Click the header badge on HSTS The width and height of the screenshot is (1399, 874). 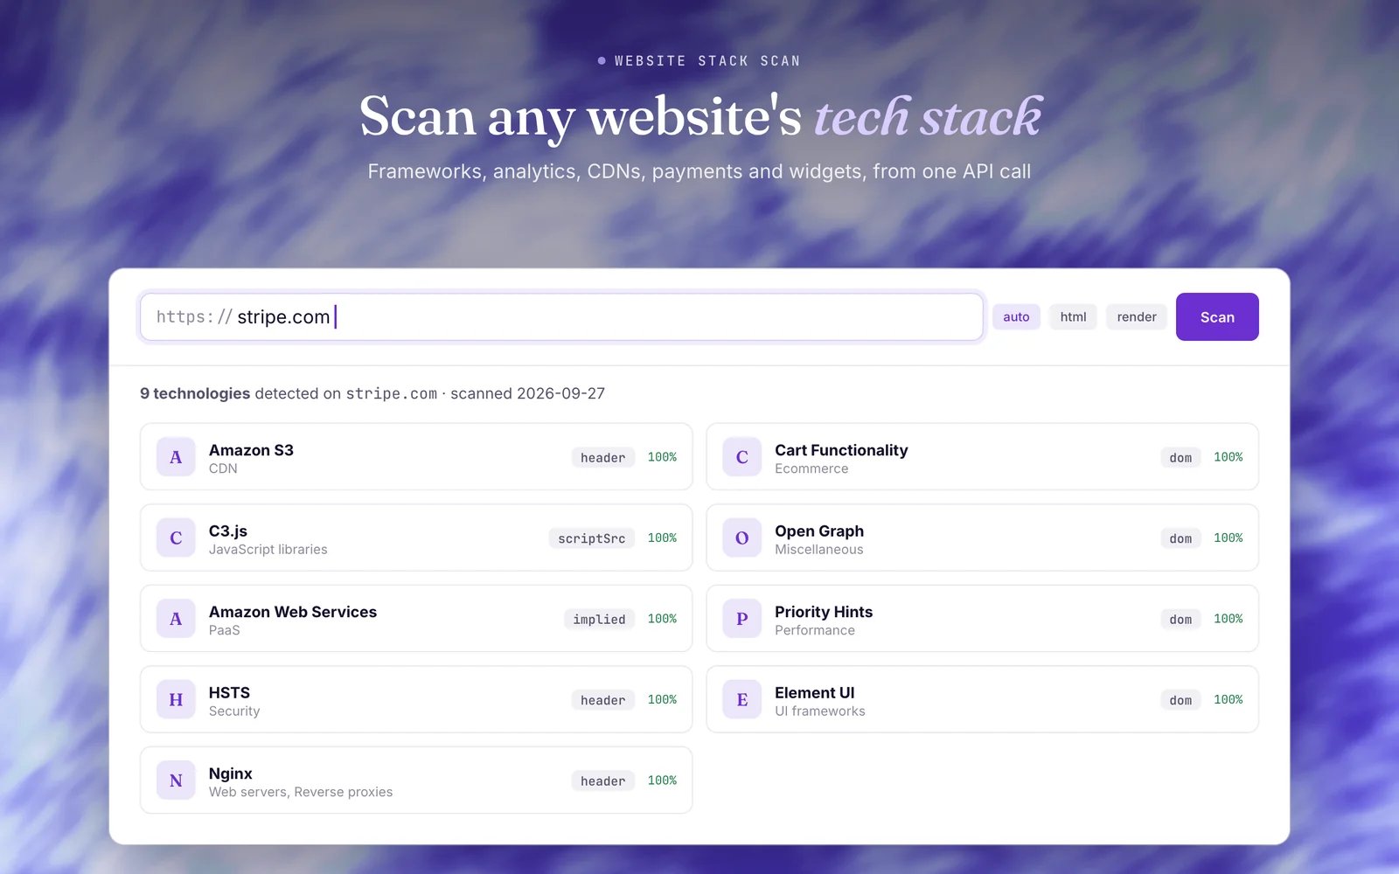click(x=603, y=700)
